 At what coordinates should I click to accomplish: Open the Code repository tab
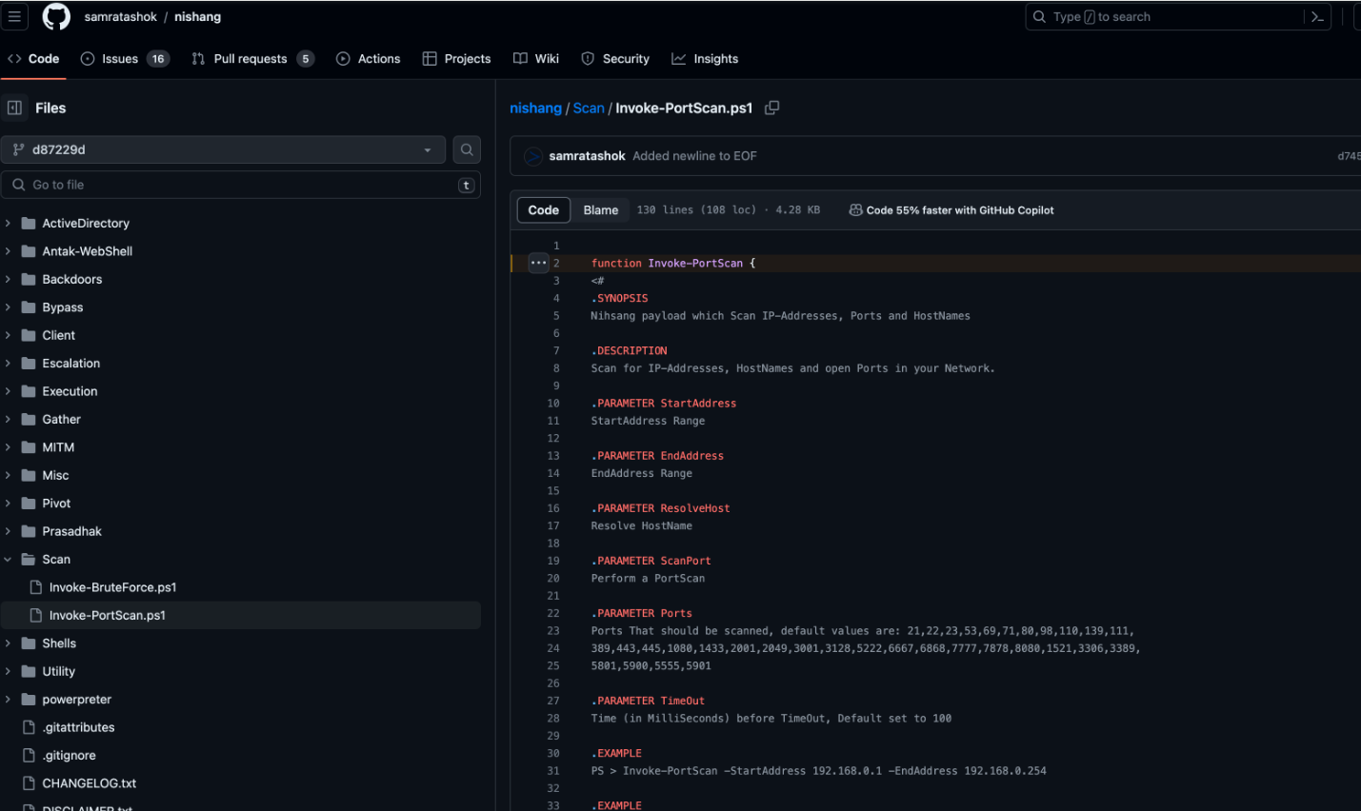tap(33, 59)
